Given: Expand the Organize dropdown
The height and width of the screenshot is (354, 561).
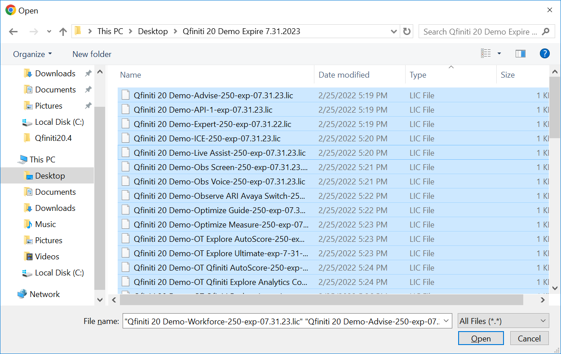Looking at the screenshot, I should tap(31, 54).
